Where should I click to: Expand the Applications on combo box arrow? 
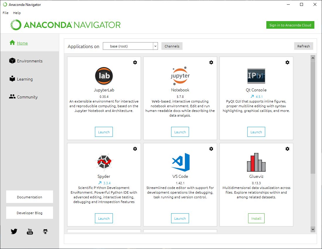pyautogui.click(x=155, y=46)
